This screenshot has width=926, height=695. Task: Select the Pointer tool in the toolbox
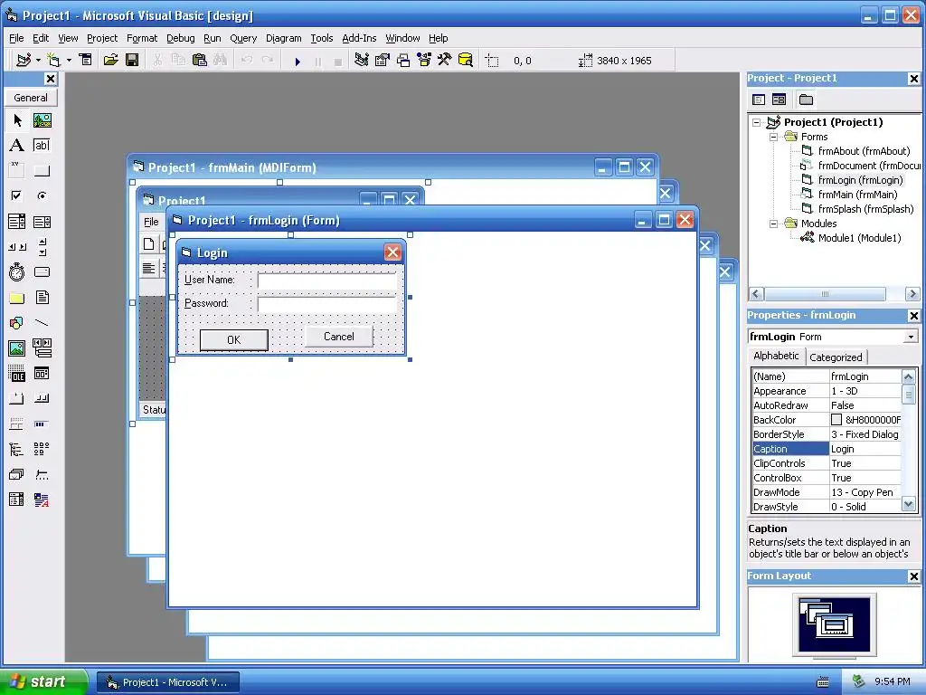click(17, 120)
